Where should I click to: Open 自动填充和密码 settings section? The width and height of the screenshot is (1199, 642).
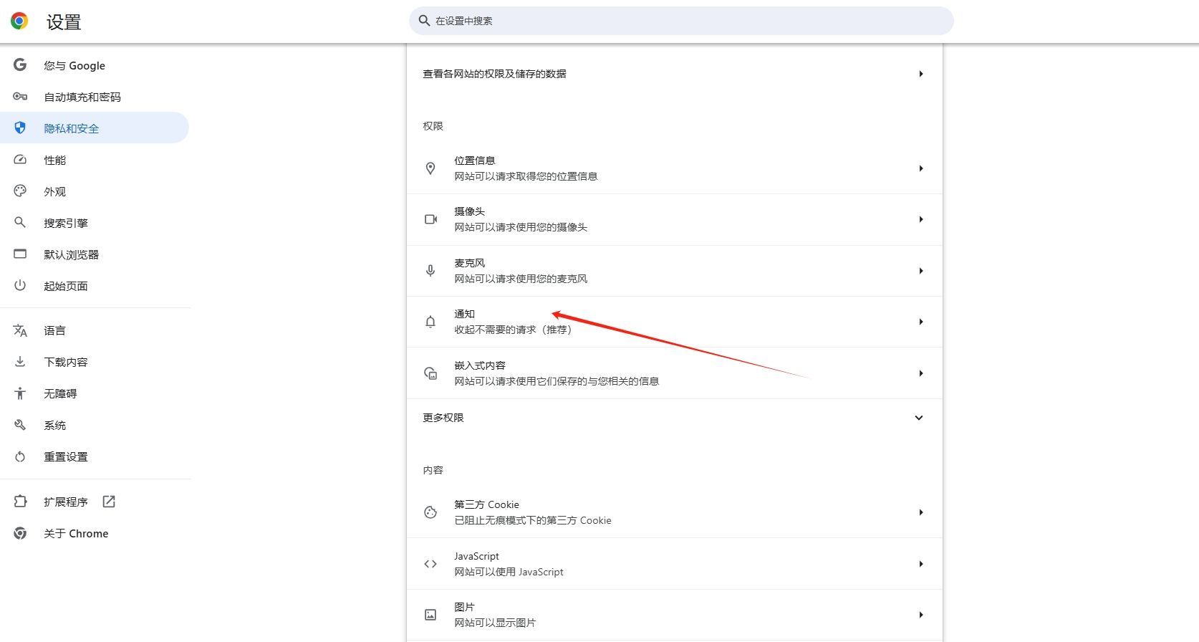95,97
